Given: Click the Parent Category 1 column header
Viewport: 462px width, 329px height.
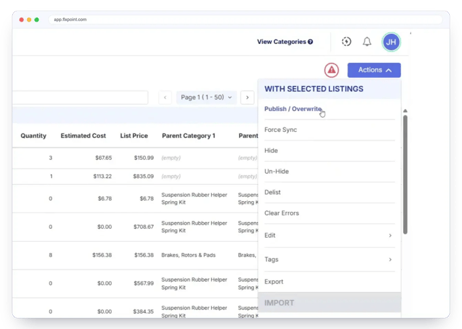Looking at the screenshot, I should [x=188, y=136].
